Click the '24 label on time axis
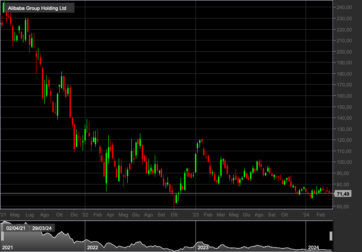 click(306, 215)
